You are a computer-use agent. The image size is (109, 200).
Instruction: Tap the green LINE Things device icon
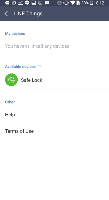pos(11,80)
